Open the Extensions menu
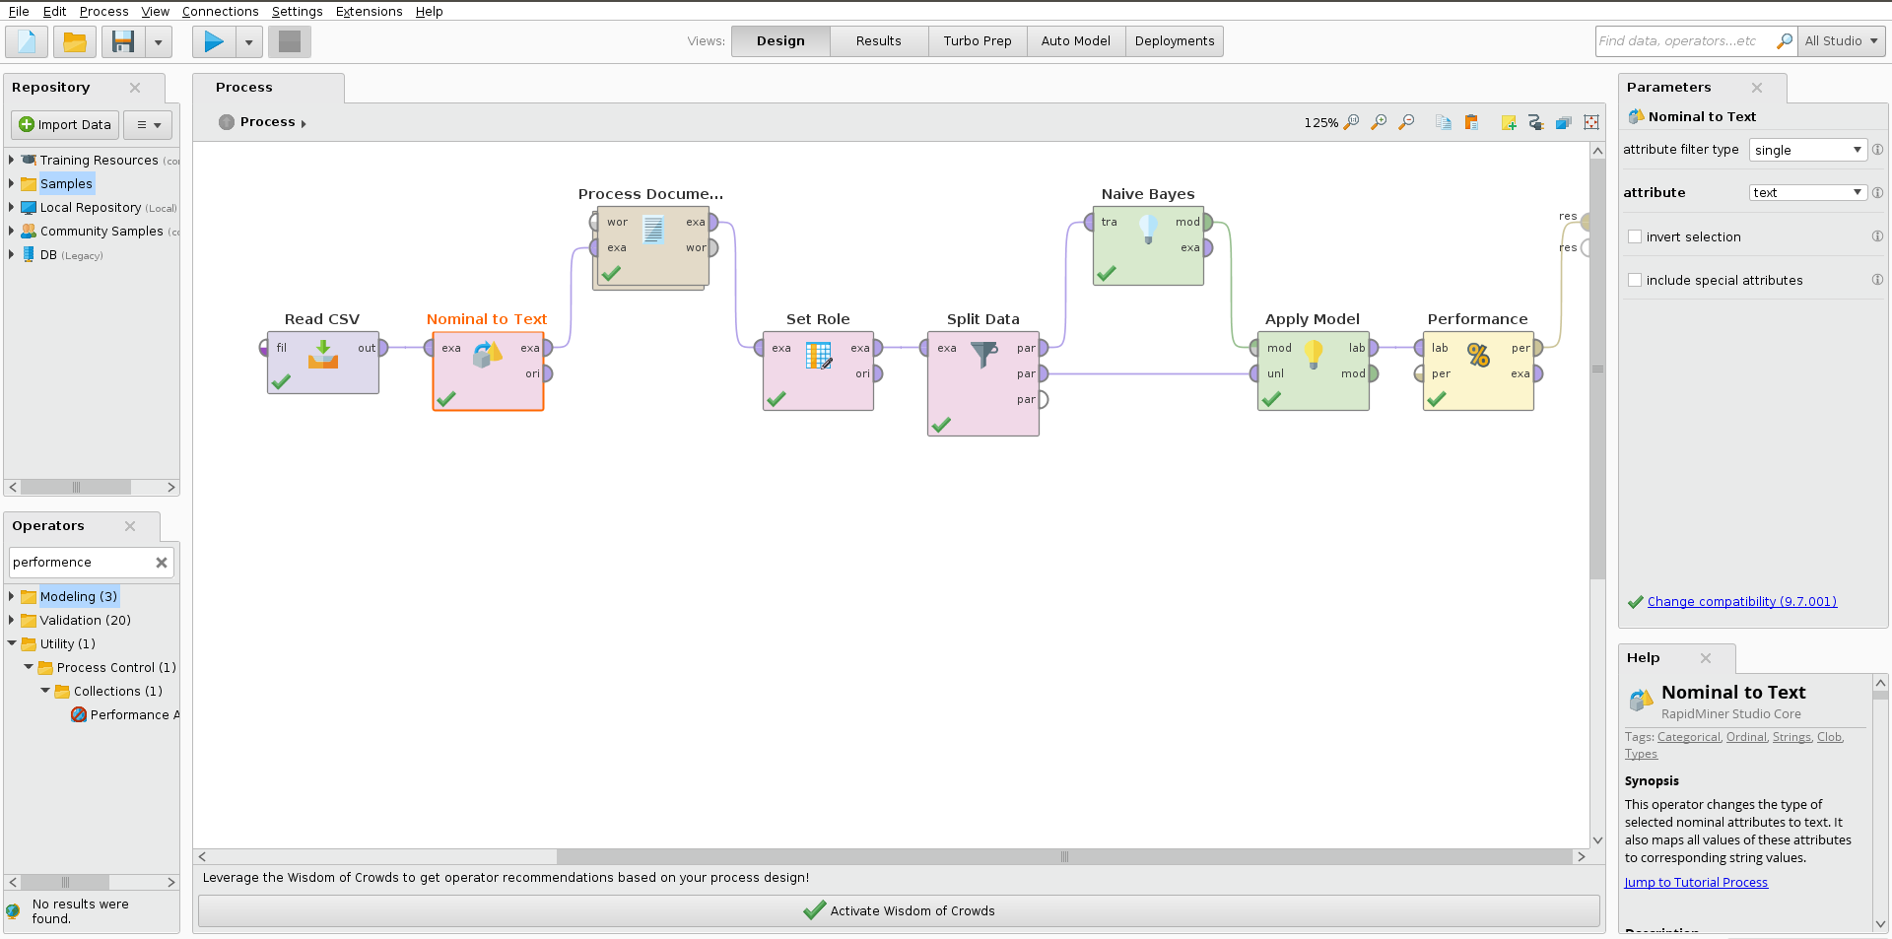1892x939 pixels. [369, 11]
